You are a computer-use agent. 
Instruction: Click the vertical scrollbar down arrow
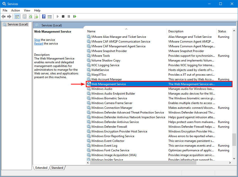coord(234,158)
